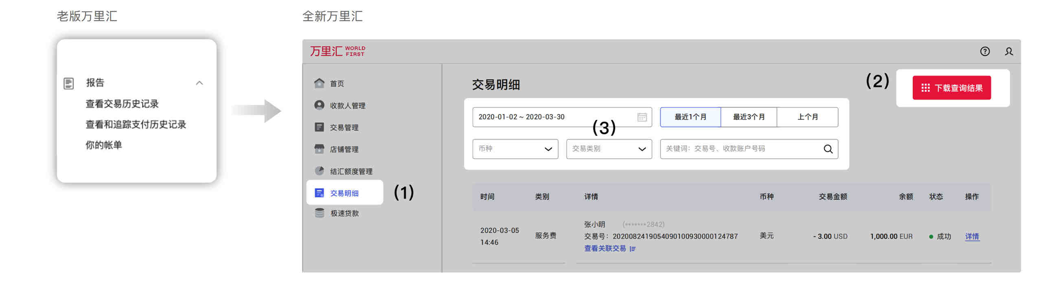Click the masked account number ending 2842
Viewport: 1042px width, 298px height.
click(643, 225)
